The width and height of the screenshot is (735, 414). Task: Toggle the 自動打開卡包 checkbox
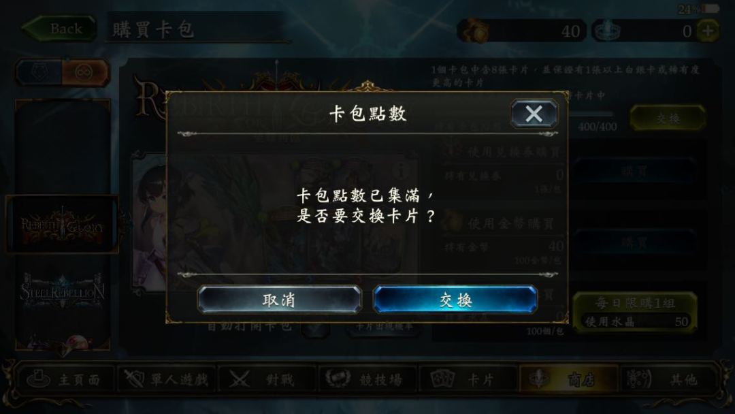[x=315, y=328]
